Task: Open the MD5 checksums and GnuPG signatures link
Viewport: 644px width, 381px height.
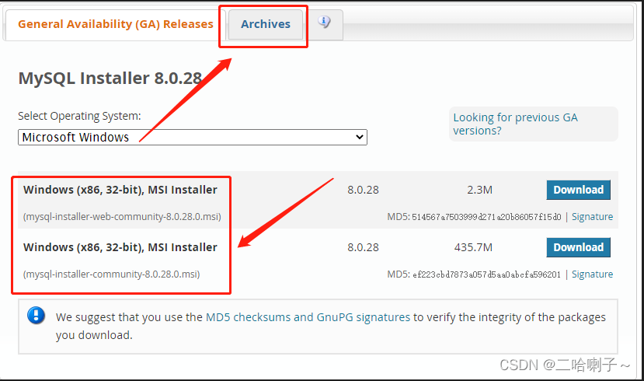Action: (308, 317)
